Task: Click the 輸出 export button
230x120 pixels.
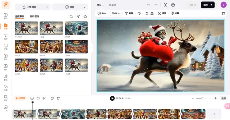Action: [x=208, y=5]
